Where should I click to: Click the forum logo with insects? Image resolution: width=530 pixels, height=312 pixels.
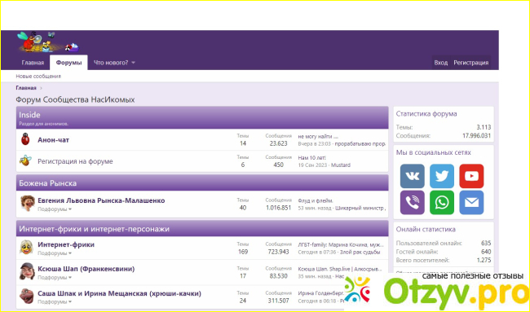[x=47, y=42]
